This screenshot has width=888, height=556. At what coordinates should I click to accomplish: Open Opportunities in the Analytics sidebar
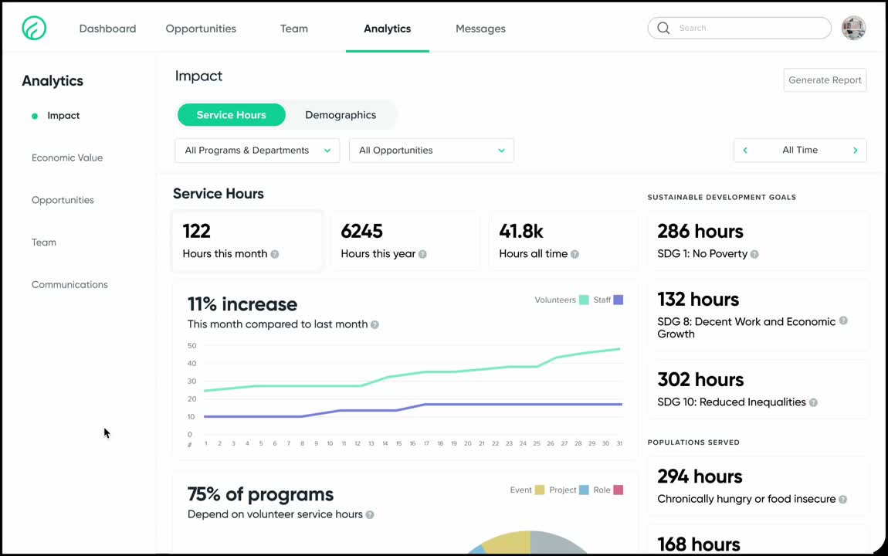pyautogui.click(x=63, y=200)
